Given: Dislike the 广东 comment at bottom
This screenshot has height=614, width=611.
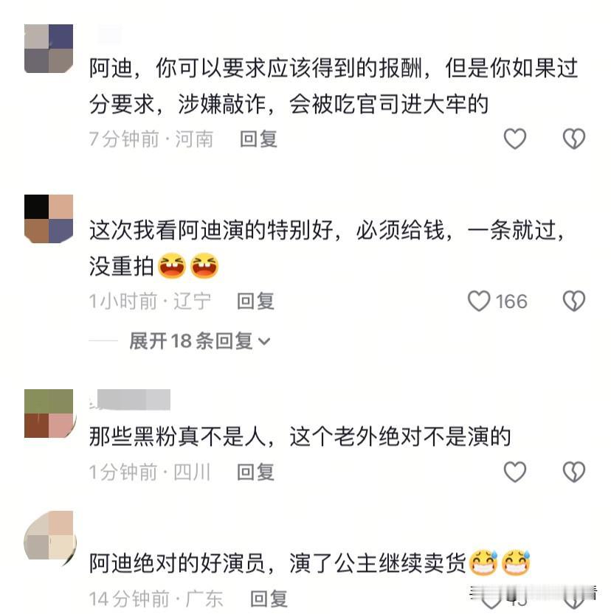Looking at the screenshot, I should [574, 599].
